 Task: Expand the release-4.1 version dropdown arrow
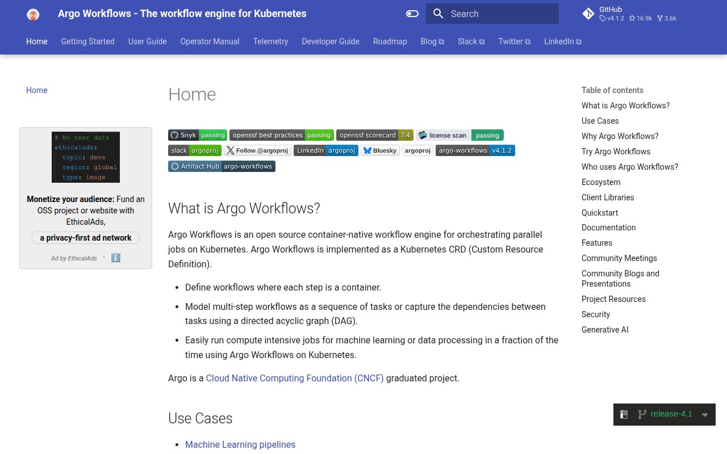pos(705,415)
